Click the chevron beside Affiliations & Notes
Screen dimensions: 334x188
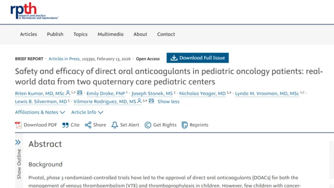tap(62, 112)
